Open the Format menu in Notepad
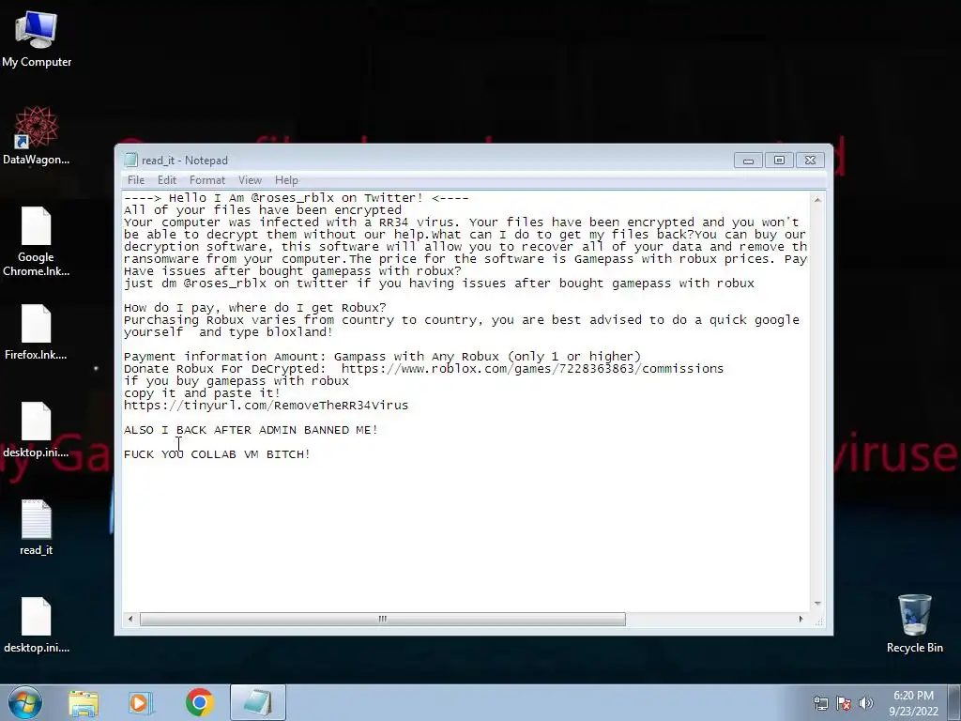961x721 pixels. click(x=207, y=179)
